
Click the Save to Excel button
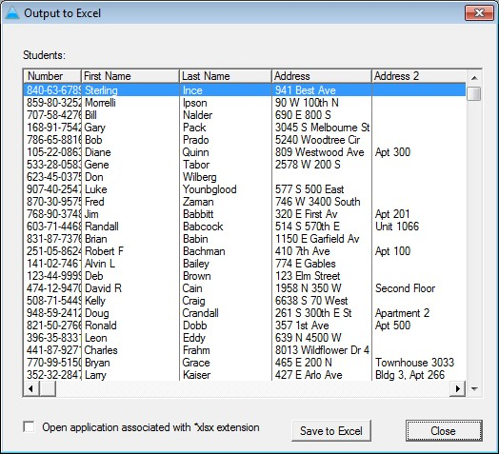pos(331,431)
